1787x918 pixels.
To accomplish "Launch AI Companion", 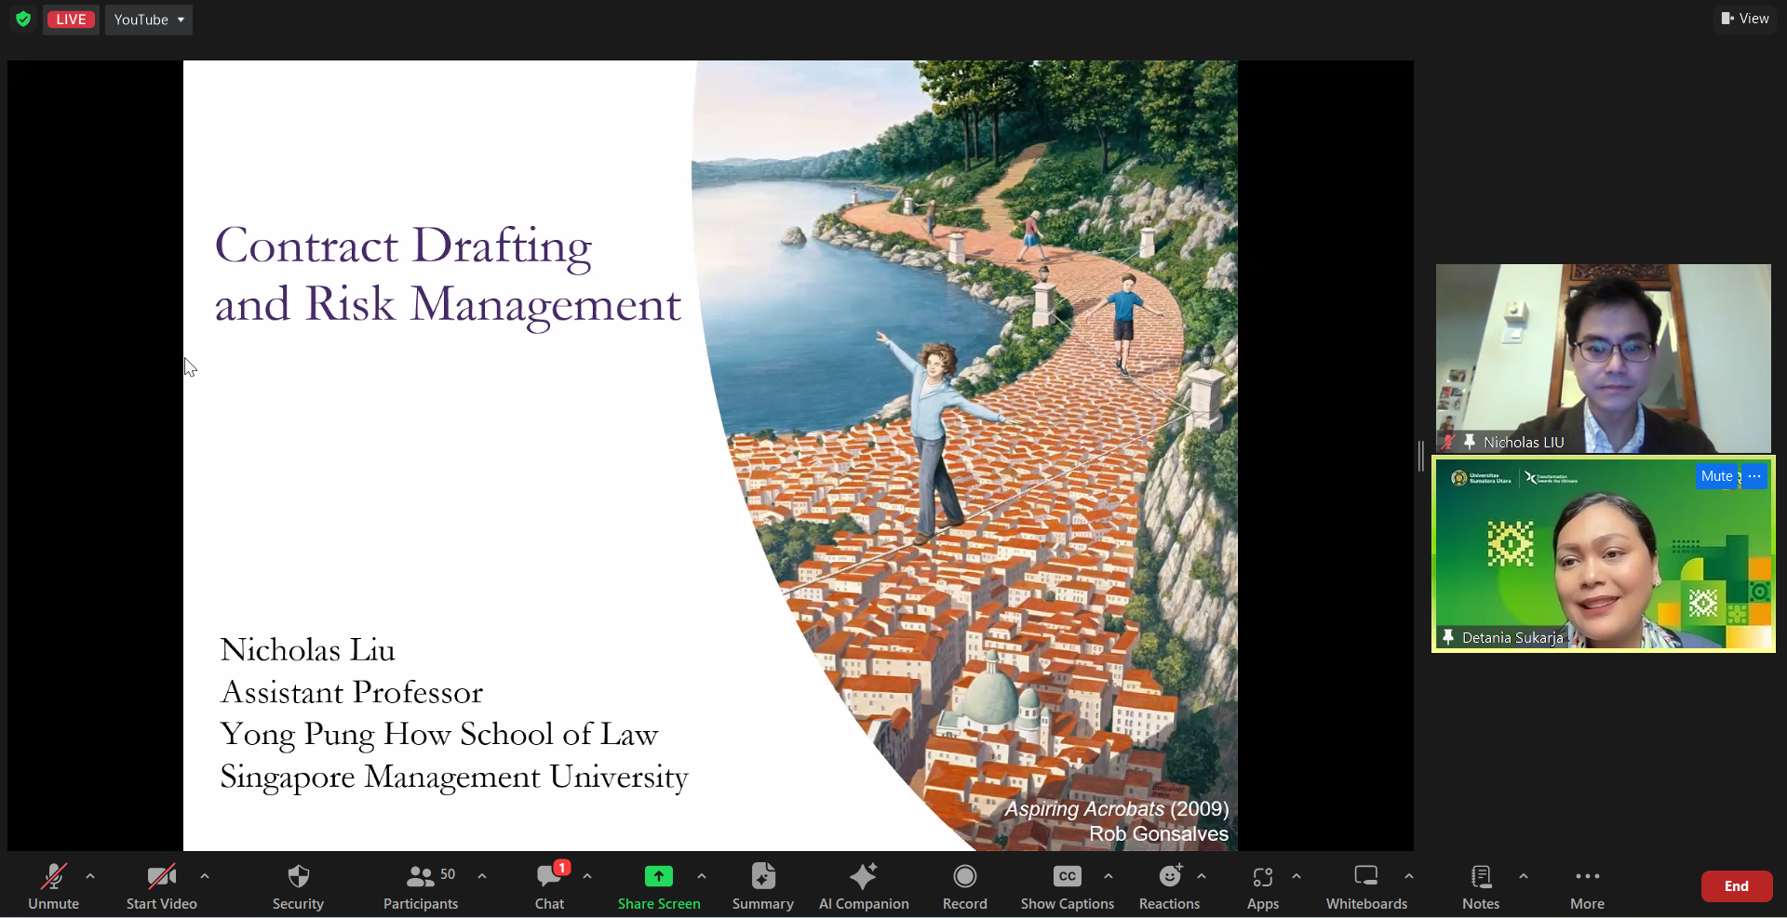I will coord(864,886).
